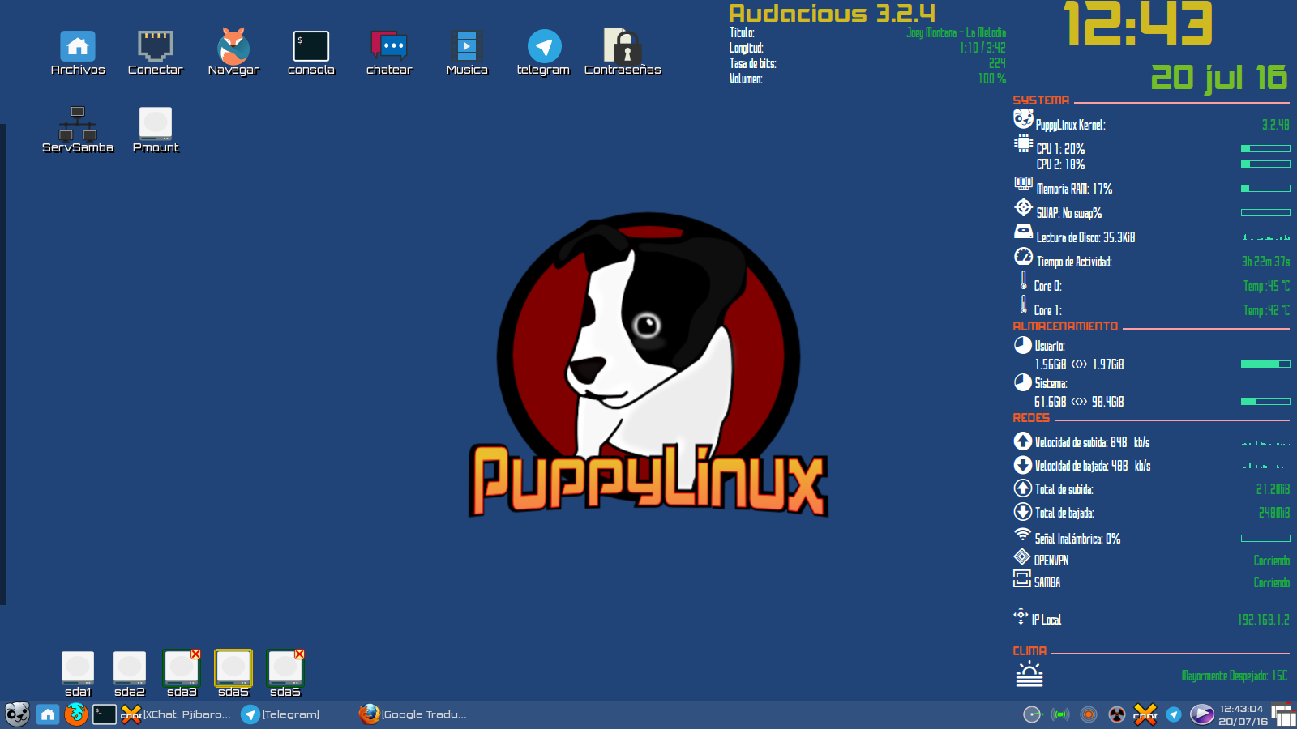Click the Telegram tray icon
Image resolution: width=1297 pixels, height=729 pixels.
1174,714
